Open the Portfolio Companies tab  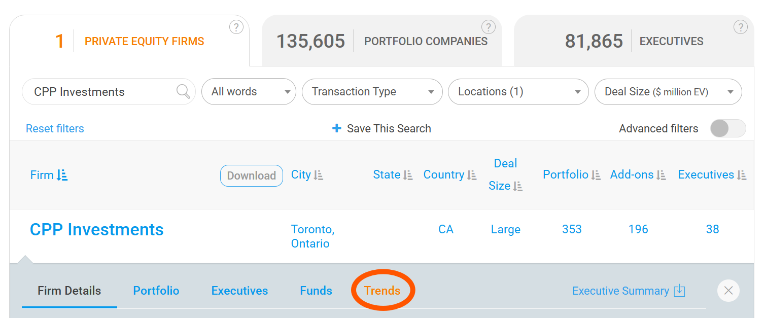(381, 41)
